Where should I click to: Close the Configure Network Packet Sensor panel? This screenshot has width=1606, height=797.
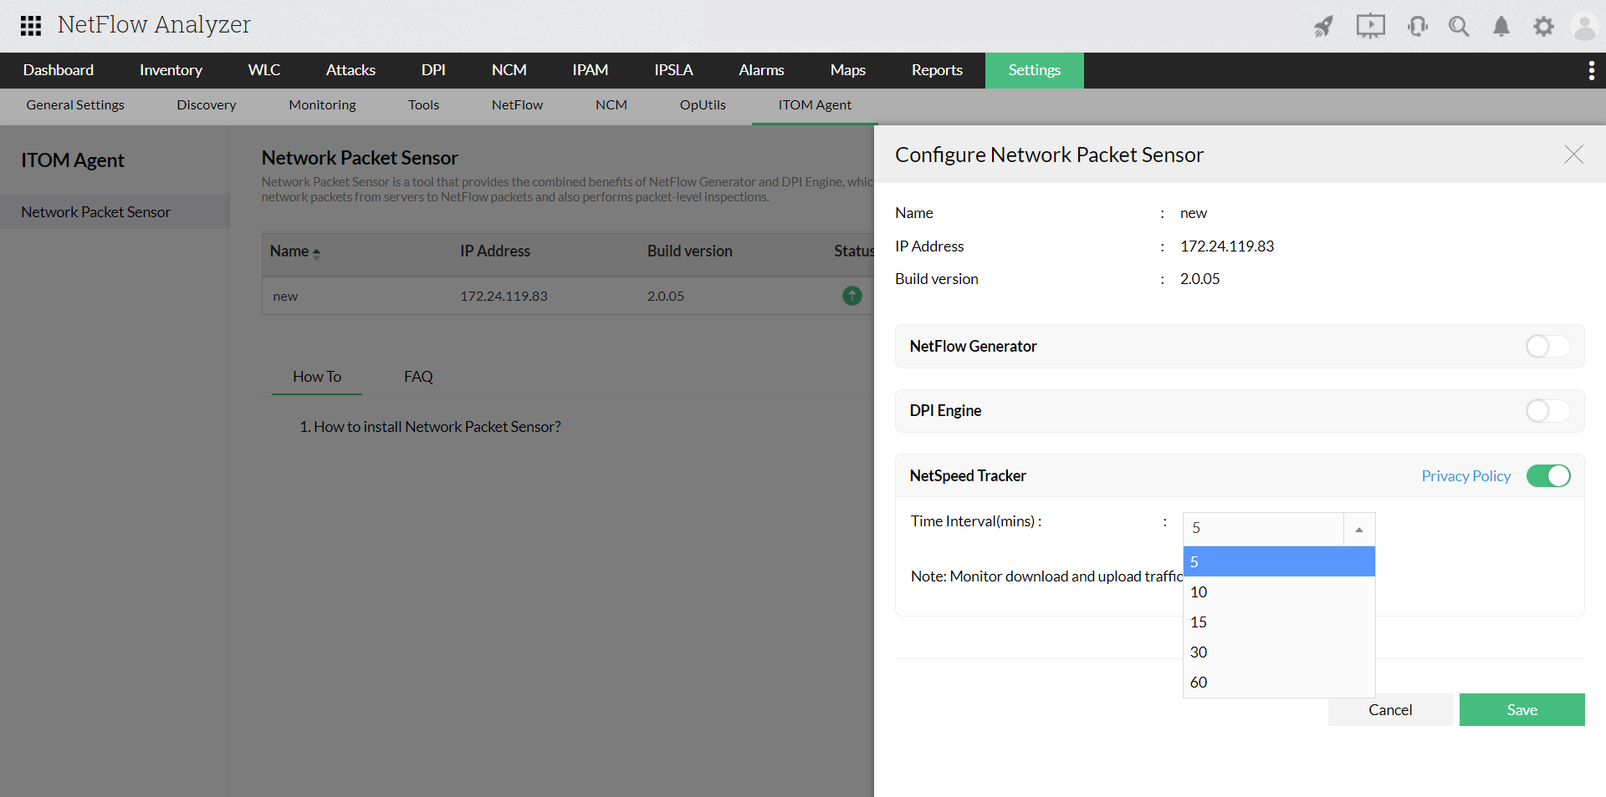pyautogui.click(x=1573, y=155)
